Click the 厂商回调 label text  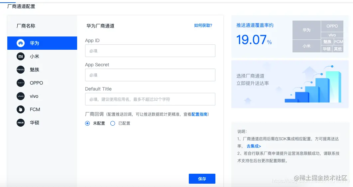(x=94, y=114)
